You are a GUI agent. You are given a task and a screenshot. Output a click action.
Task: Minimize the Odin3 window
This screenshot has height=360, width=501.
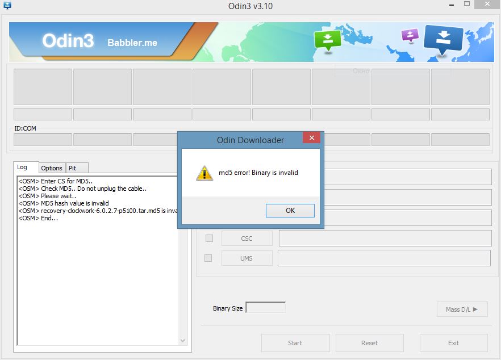pos(451,5)
